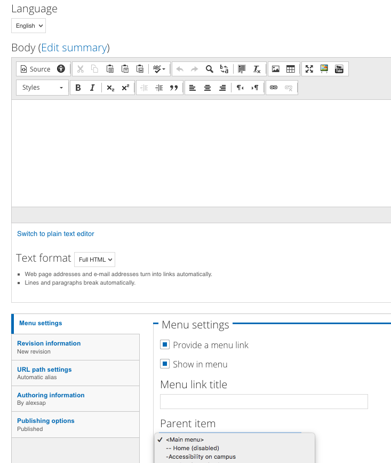Viewport: 391px width, 463px height.
Task: Open the Language dropdown
Action: click(28, 26)
